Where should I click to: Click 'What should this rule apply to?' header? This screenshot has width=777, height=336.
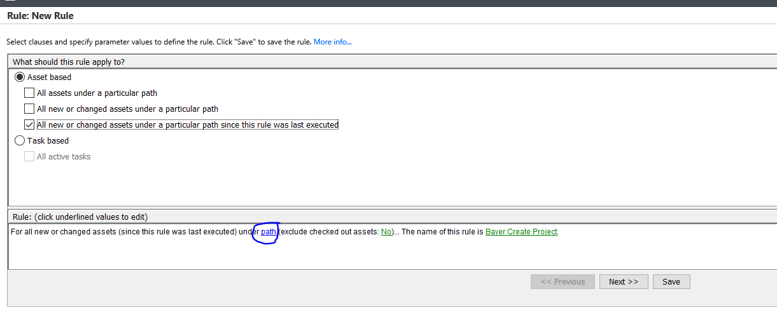[69, 62]
